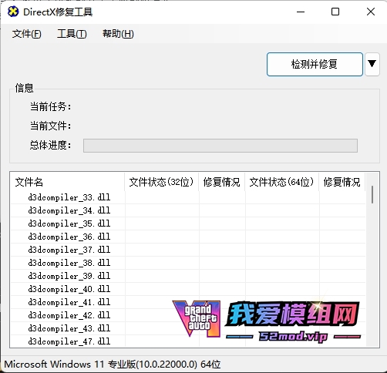Screen dimensions: 387x373
Task: Click the DirectX repair tool title icon
Action: (13, 12)
